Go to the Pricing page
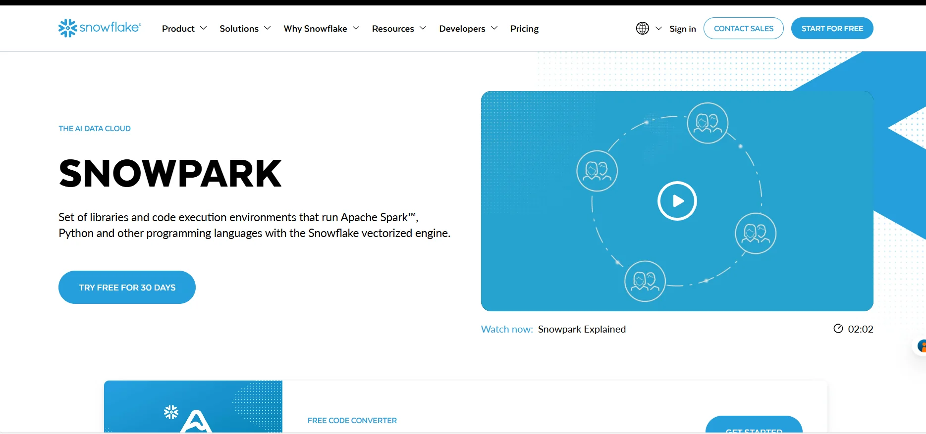Screen dimensions: 926x434 coord(524,29)
